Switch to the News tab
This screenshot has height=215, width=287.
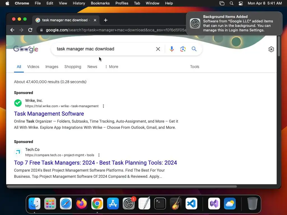coord(92,67)
